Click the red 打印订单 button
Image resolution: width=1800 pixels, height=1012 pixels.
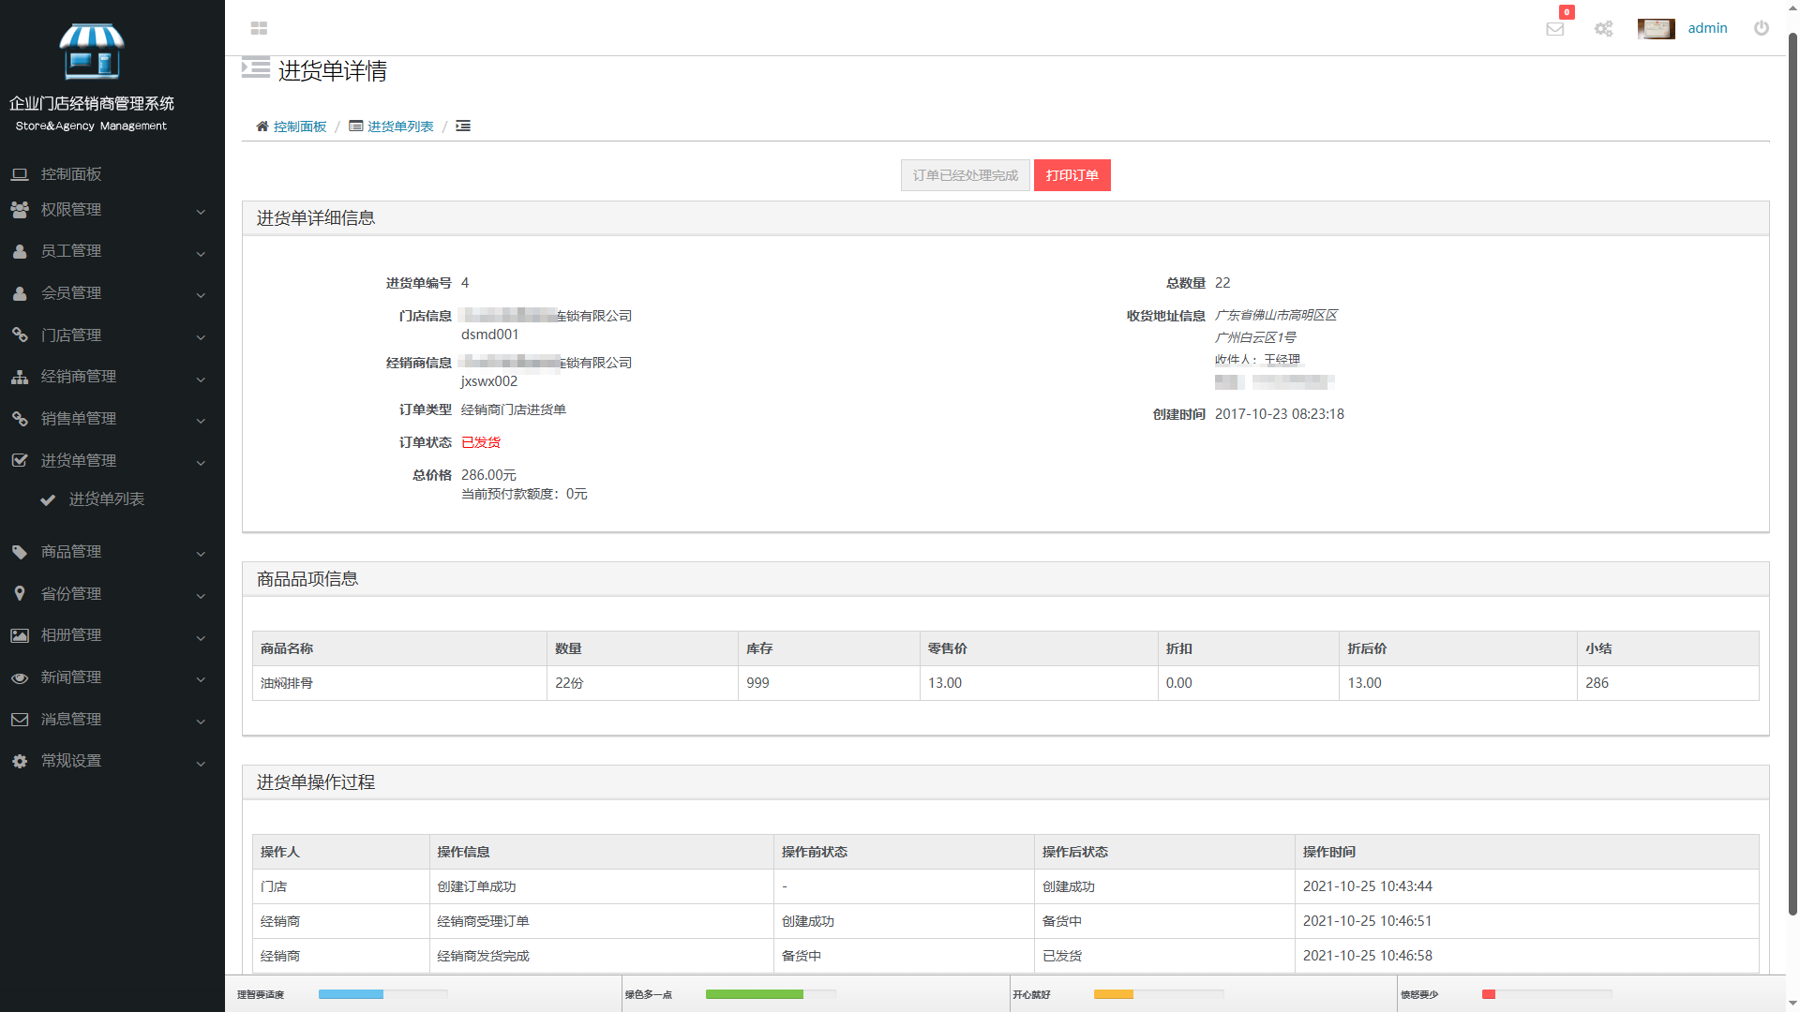(x=1072, y=175)
